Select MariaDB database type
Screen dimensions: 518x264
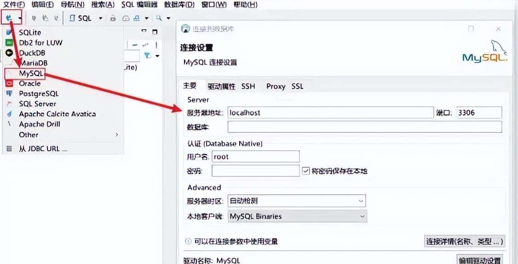[34, 62]
